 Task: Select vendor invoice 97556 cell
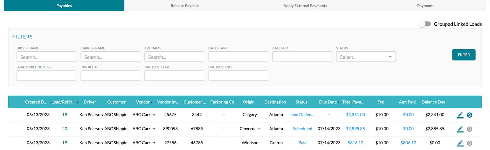tap(170, 143)
